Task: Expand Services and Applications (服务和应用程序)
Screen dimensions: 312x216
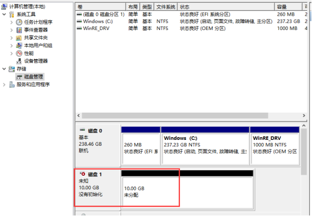Action: pyautogui.click(x=4, y=84)
